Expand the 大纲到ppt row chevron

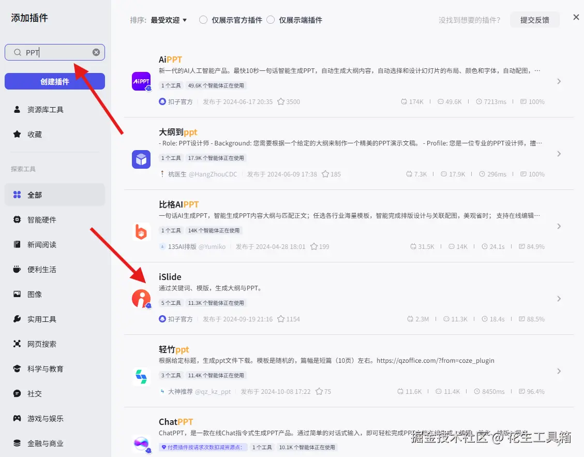[x=559, y=154]
